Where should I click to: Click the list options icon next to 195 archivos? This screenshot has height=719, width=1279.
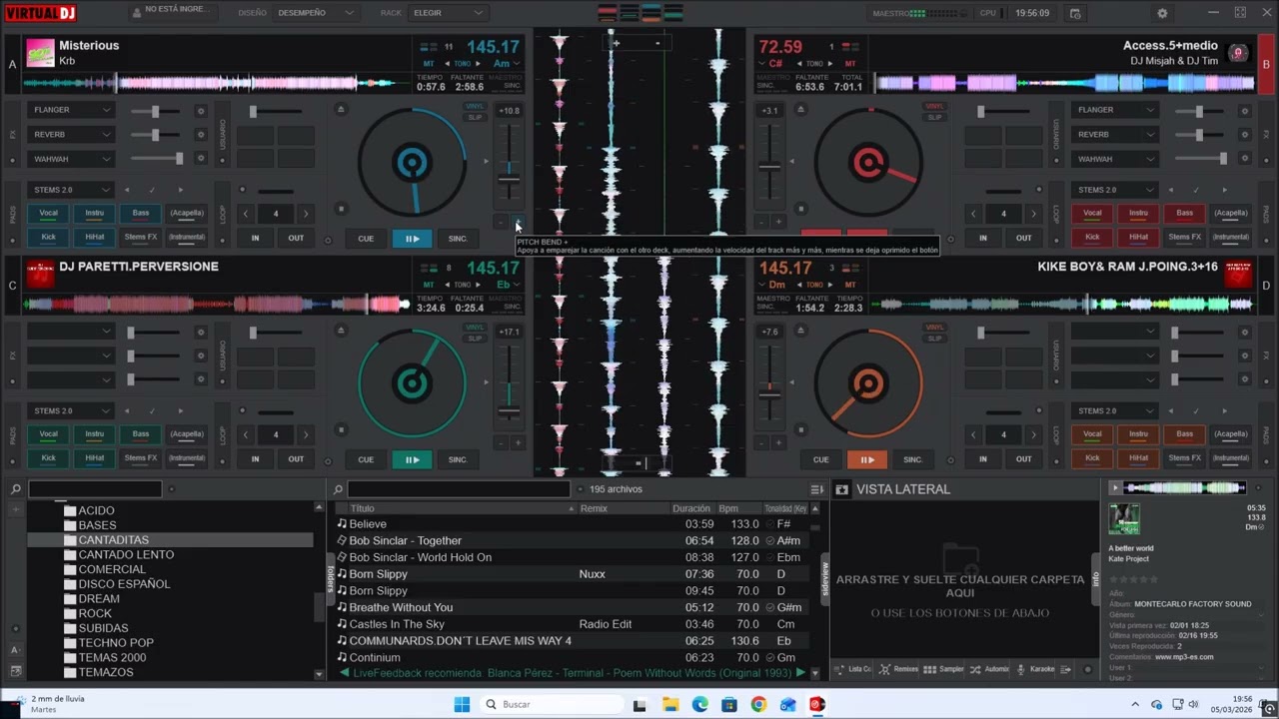pos(816,489)
